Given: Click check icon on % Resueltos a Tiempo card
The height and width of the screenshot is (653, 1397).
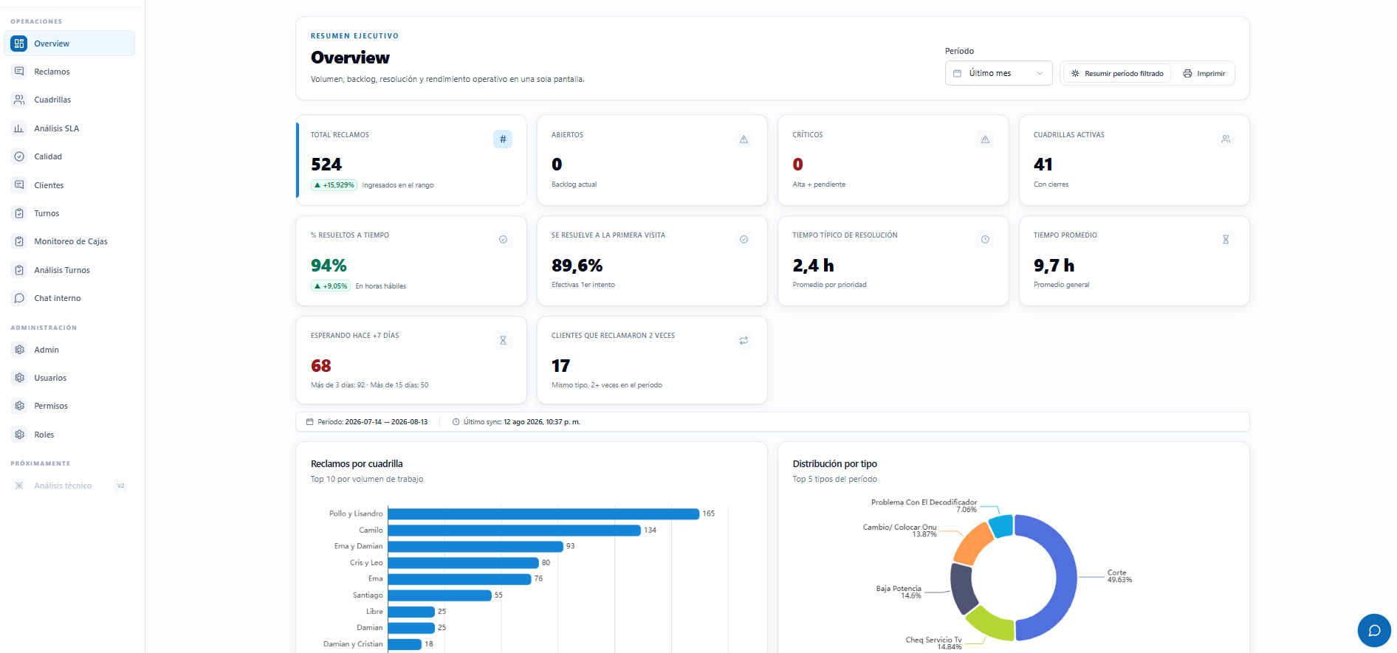Looking at the screenshot, I should (x=503, y=239).
